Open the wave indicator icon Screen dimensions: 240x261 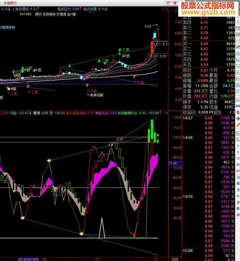point(238,100)
